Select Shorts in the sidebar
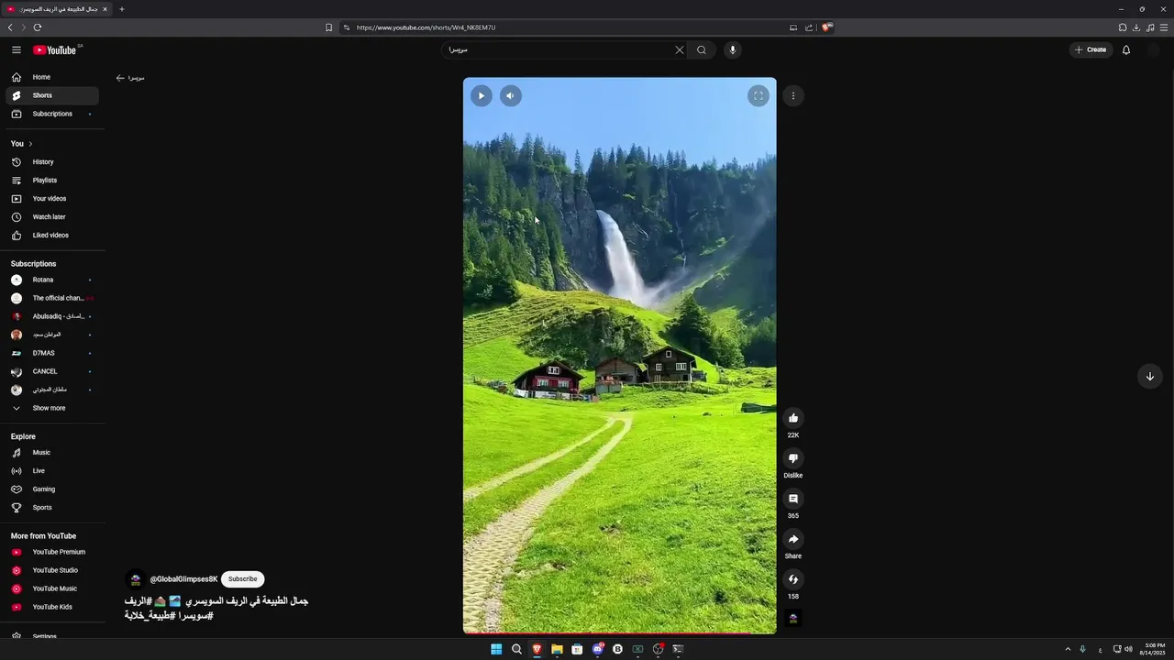Viewport: 1174px width, 660px height. [52, 95]
